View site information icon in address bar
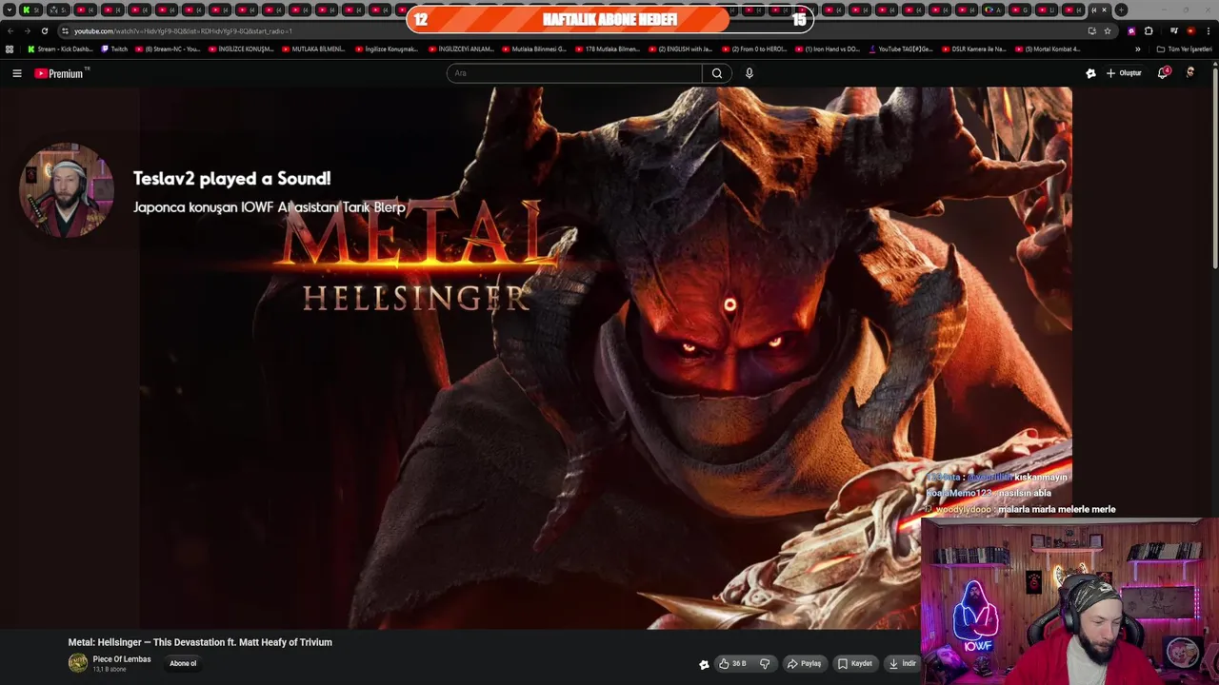 (x=65, y=30)
